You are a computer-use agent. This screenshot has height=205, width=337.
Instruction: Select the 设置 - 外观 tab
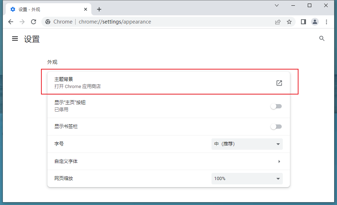pos(48,9)
